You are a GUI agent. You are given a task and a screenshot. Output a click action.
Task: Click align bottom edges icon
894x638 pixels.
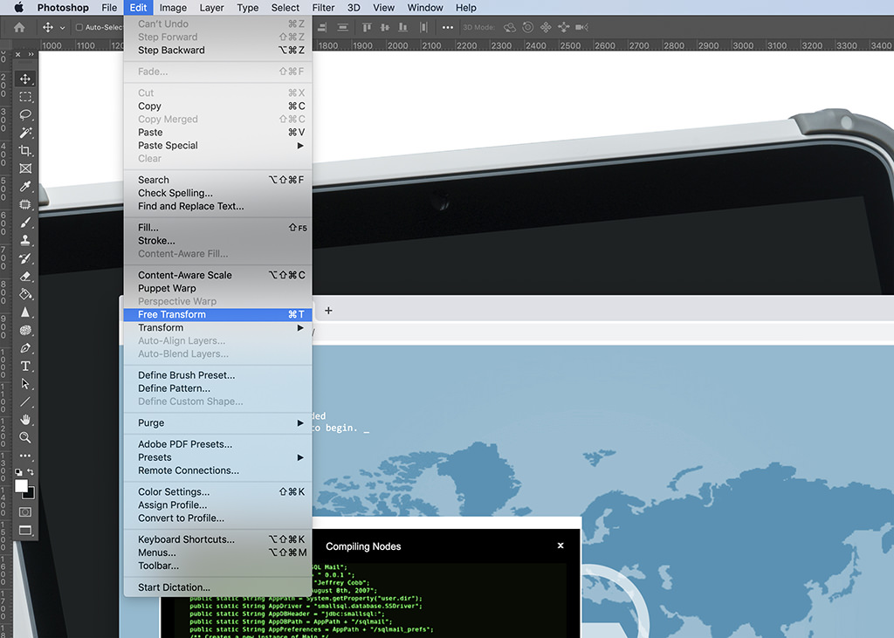[403, 27]
